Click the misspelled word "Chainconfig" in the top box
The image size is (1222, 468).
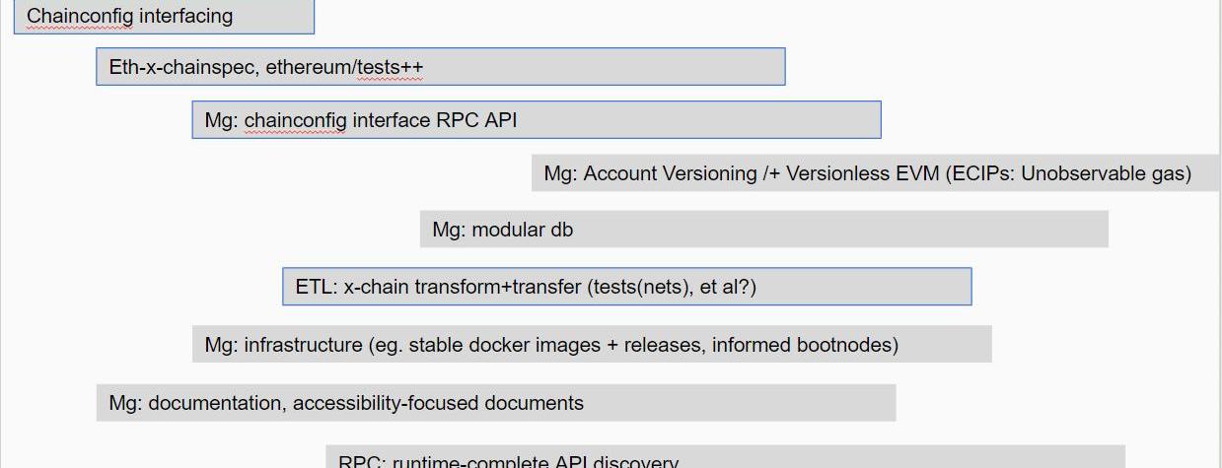(x=80, y=17)
